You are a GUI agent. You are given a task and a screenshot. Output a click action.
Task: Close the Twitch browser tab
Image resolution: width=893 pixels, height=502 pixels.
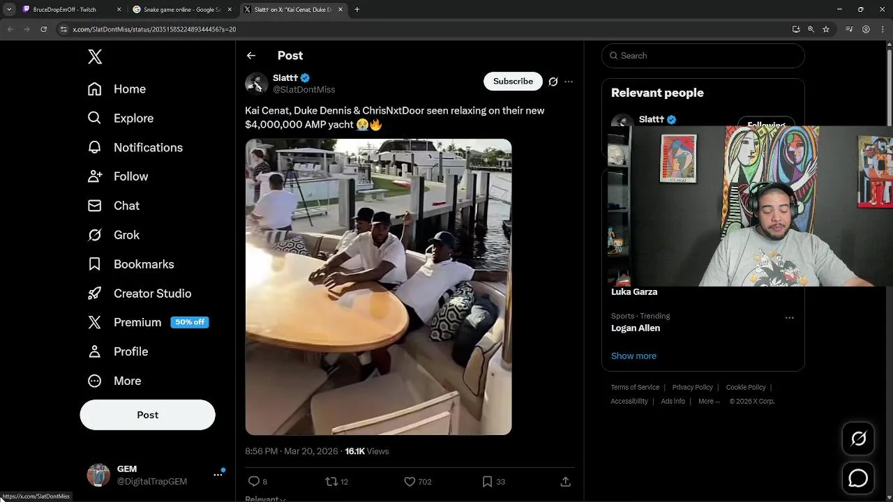(119, 10)
